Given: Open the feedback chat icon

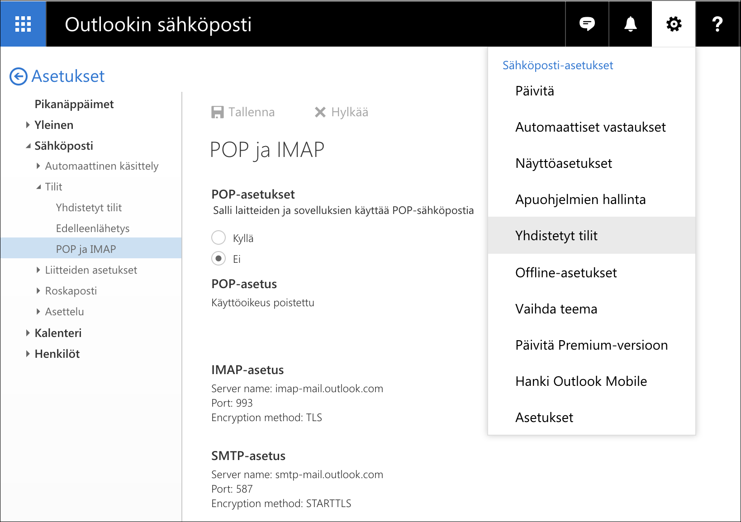Looking at the screenshot, I should [587, 24].
